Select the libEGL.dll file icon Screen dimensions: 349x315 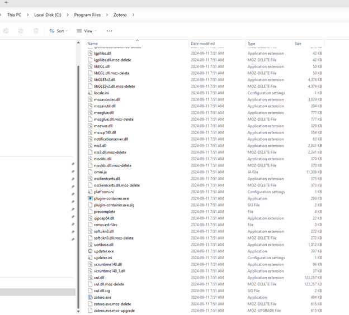(90, 66)
